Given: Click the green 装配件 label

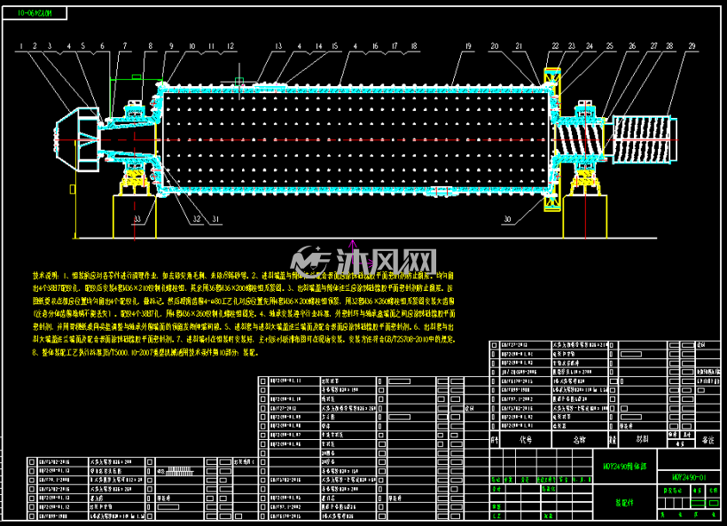Looking at the screenshot, I should point(624,502).
